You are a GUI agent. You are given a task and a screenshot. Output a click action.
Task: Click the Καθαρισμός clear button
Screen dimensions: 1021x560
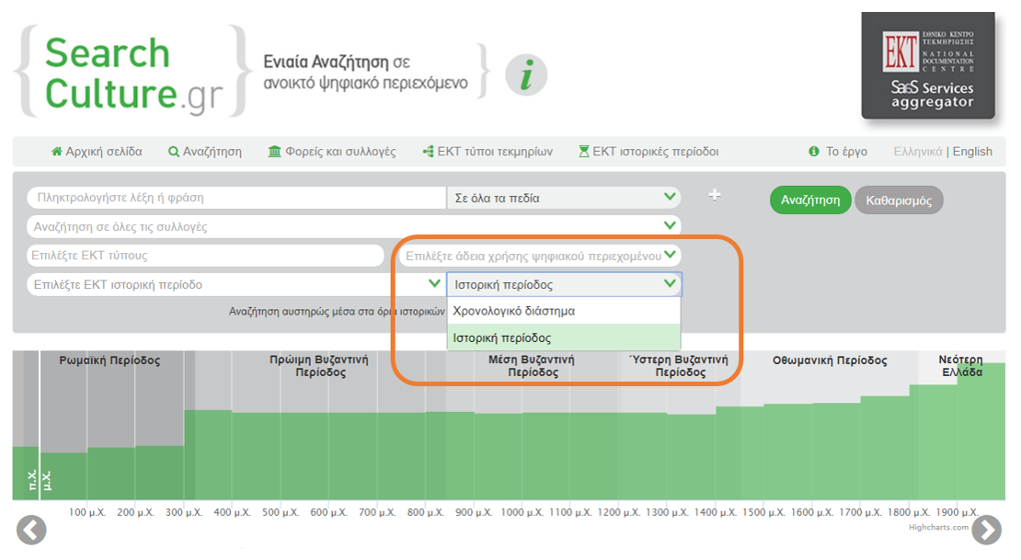pyautogui.click(x=899, y=200)
